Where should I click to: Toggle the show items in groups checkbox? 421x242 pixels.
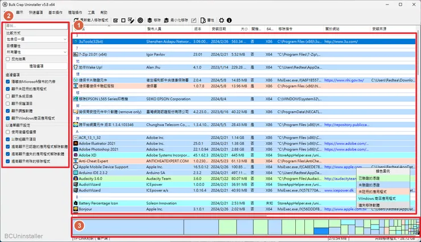[x=8, y=139]
